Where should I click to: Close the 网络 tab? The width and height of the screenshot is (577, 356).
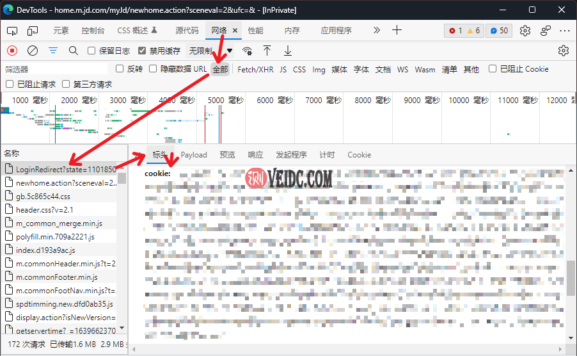tap(235, 31)
